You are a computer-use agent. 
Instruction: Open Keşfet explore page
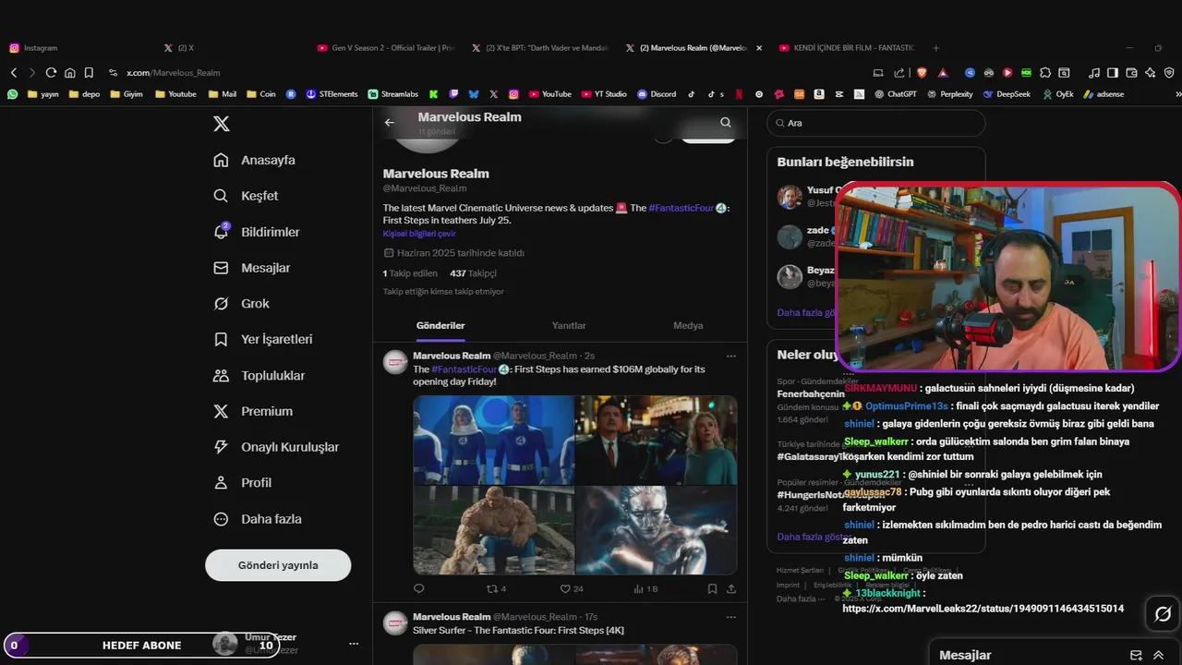pyautogui.click(x=246, y=196)
